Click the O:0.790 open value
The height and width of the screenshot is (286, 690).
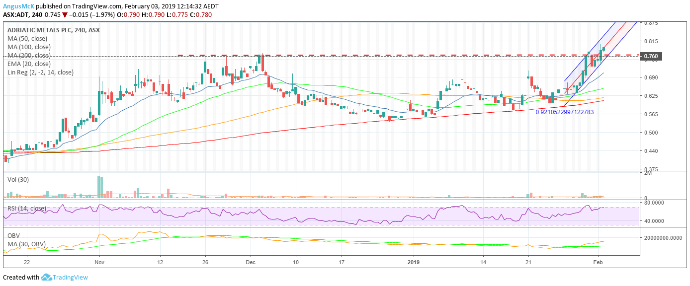pyautogui.click(x=129, y=15)
